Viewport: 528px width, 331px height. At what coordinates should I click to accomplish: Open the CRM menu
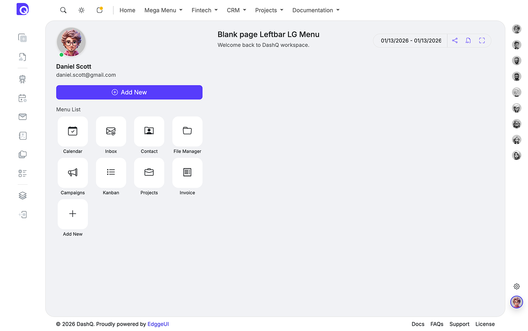point(236,10)
